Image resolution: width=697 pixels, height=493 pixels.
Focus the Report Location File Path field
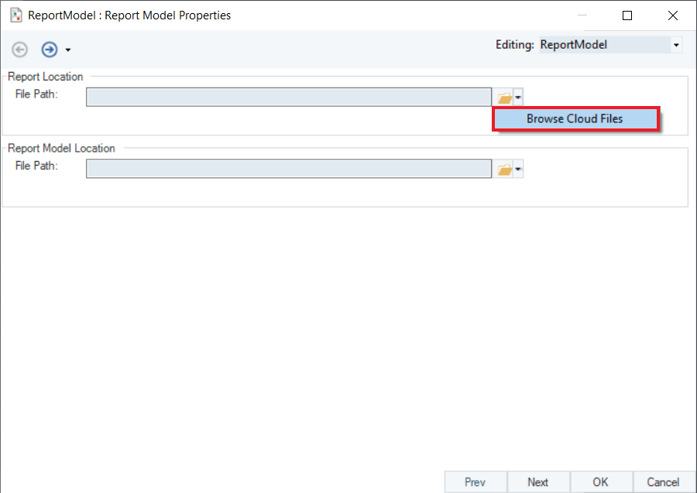[x=288, y=97]
